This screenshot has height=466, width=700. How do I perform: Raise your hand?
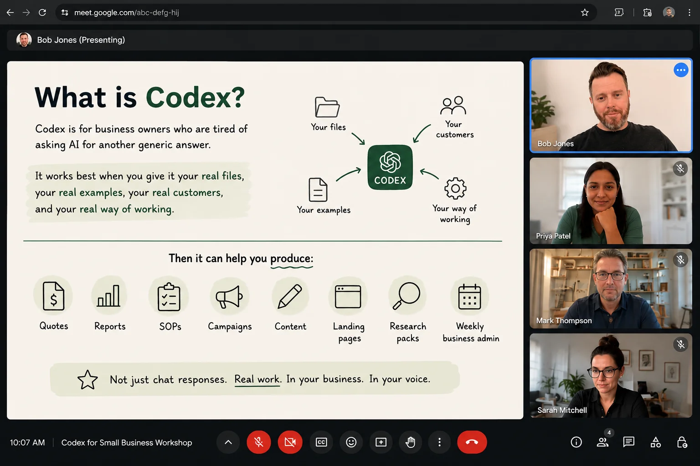[411, 442]
